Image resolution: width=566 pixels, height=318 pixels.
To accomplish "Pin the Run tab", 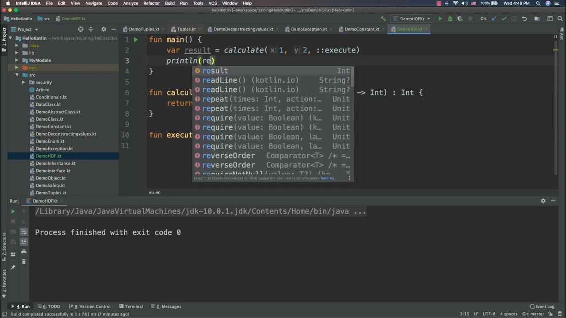I will pos(13,267).
